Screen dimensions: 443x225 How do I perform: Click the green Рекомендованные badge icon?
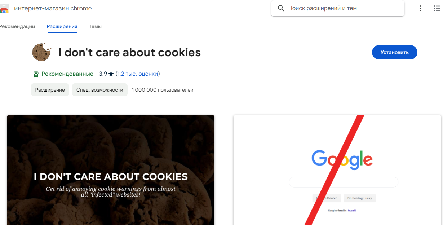(x=36, y=74)
